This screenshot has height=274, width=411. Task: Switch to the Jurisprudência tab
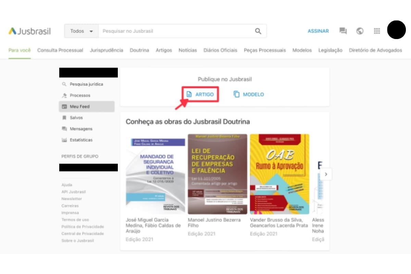tap(106, 50)
